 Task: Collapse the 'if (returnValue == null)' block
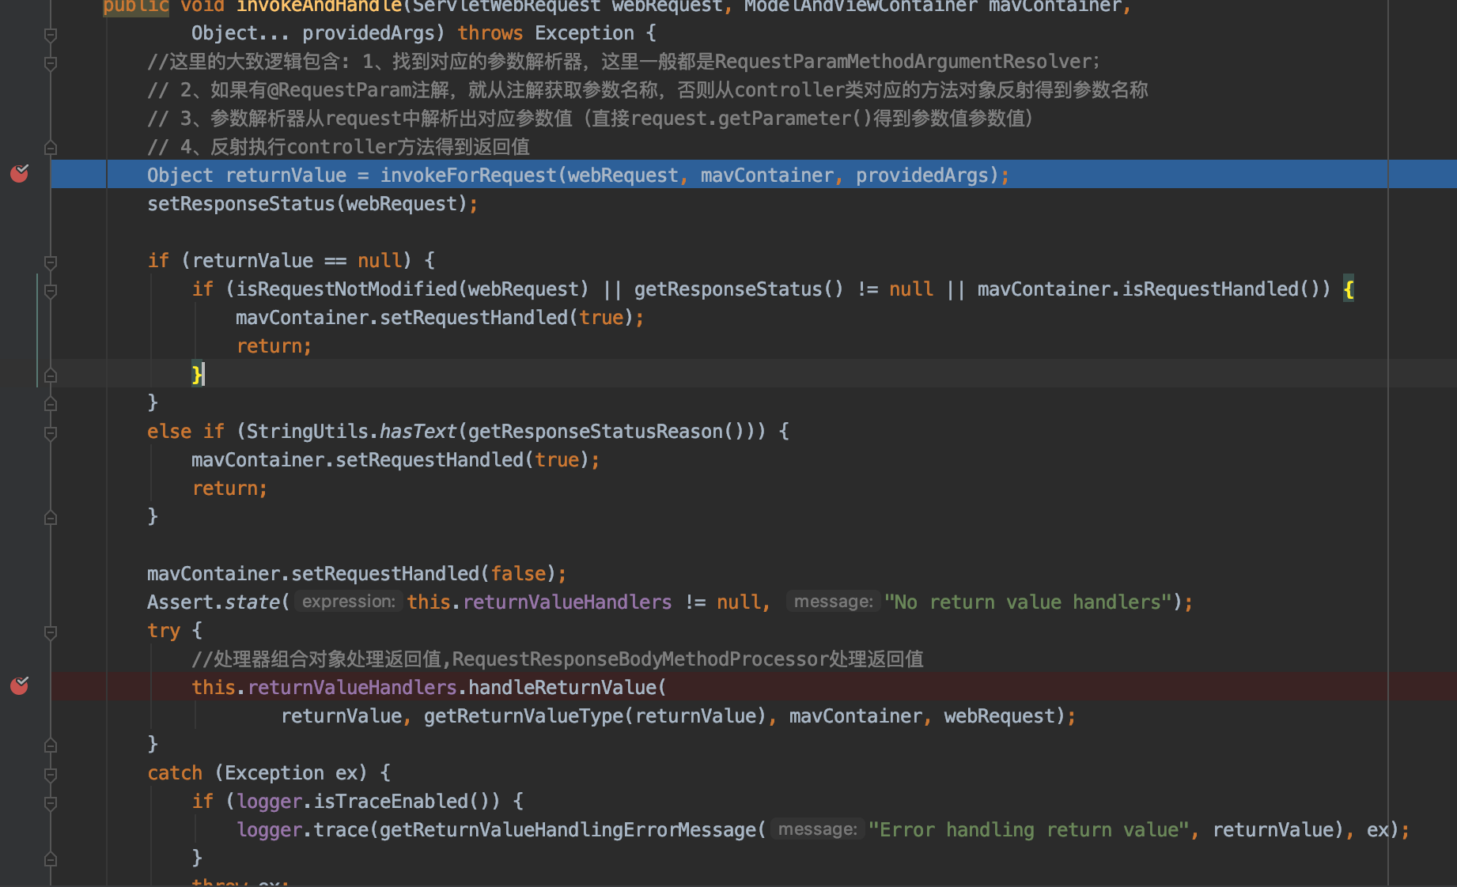click(x=51, y=262)
